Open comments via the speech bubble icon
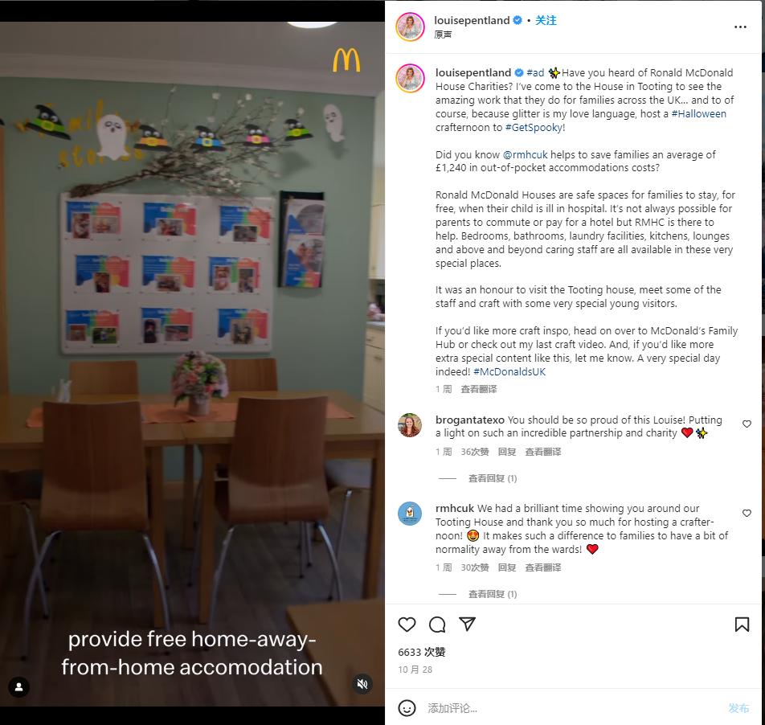The image size is (765, 725). click(x=437, y=625)
